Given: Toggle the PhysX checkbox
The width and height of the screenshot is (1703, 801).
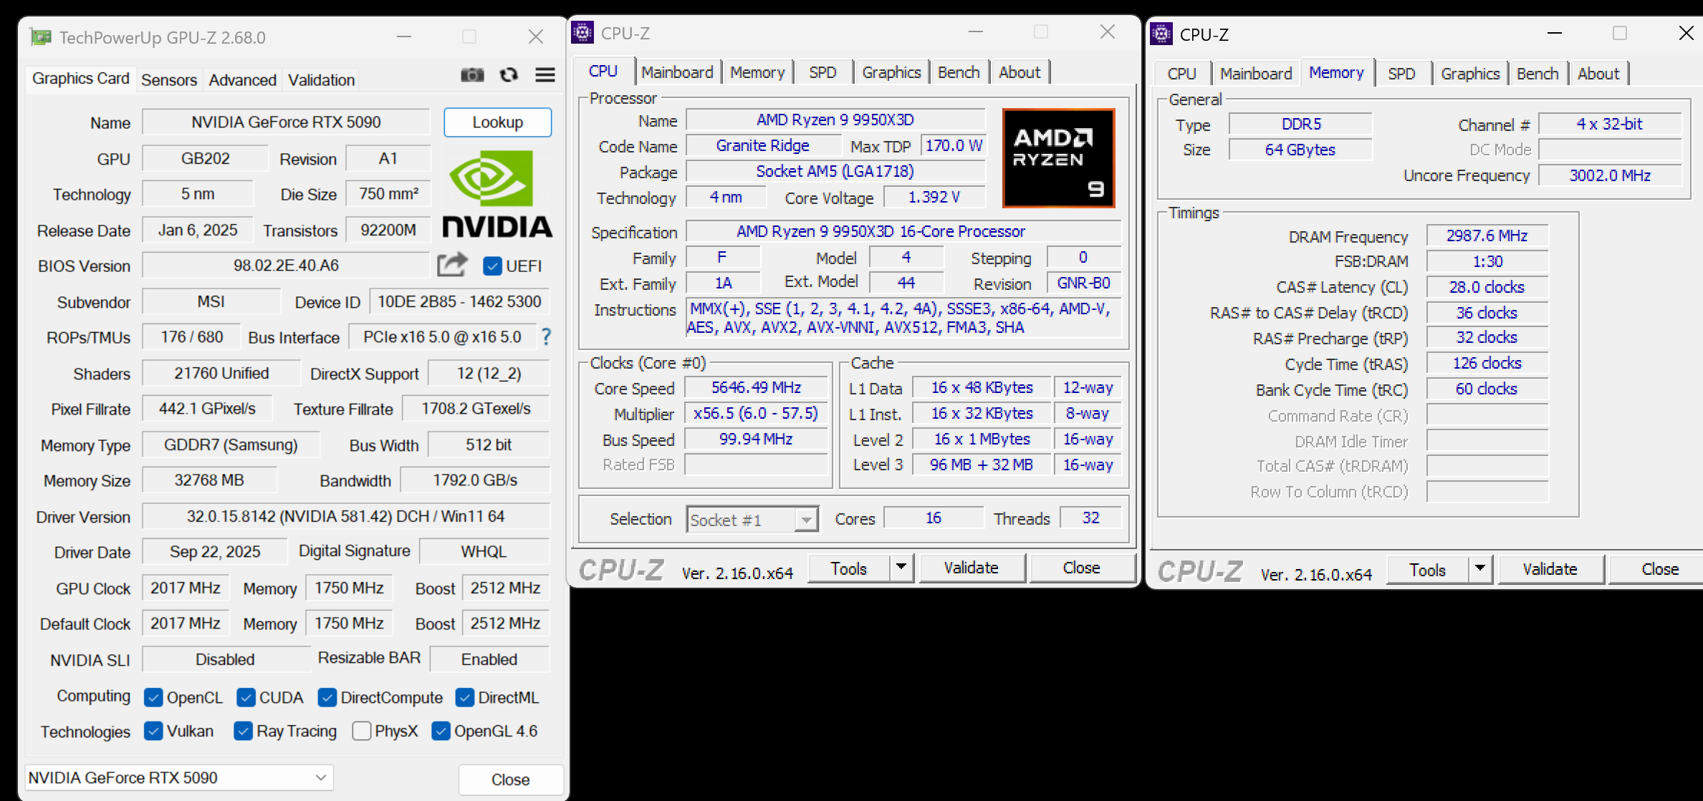Looking at the screenshot, I should [362, 731].
